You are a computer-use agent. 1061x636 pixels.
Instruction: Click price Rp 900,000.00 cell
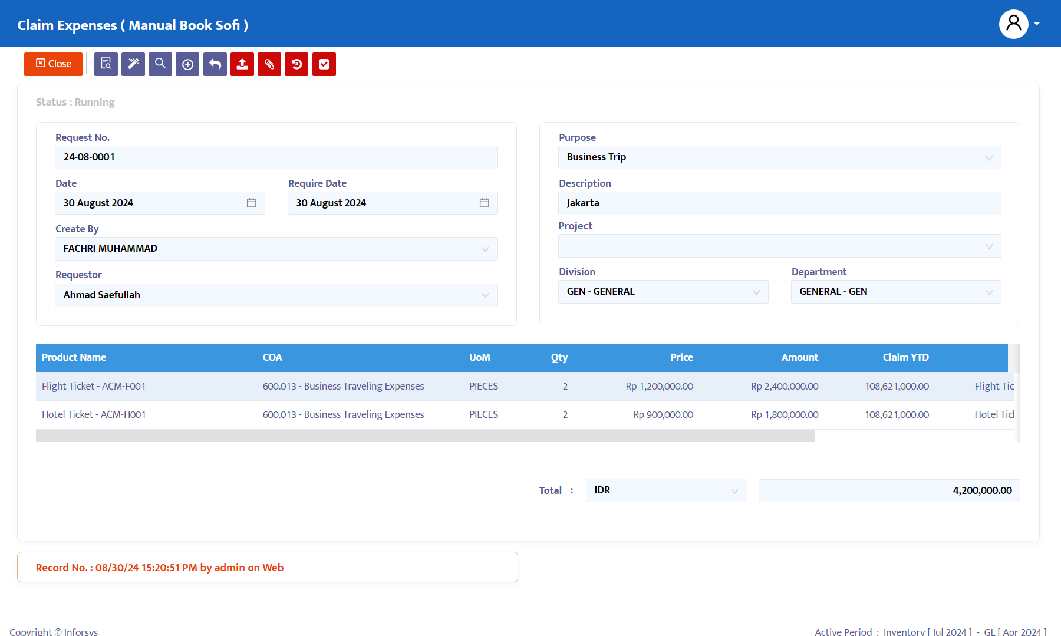[663, 414]
